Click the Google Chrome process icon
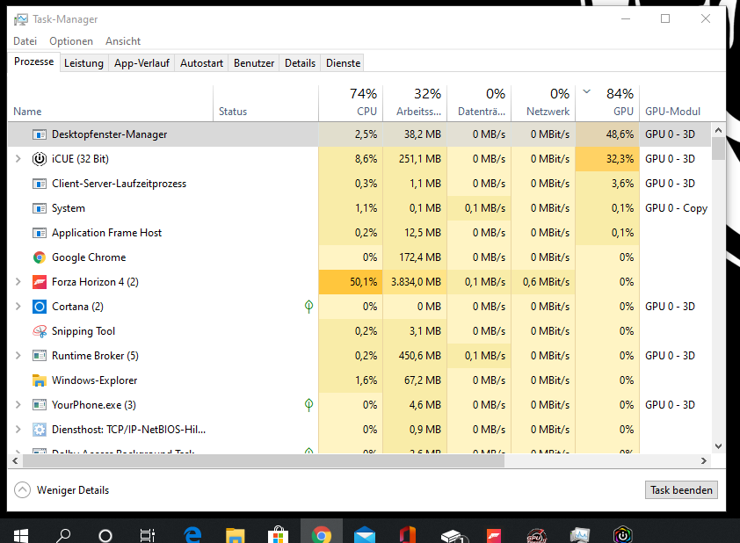The width and height of the screenshot is (740, 543). pyautogui.click(x=40, y=257)
